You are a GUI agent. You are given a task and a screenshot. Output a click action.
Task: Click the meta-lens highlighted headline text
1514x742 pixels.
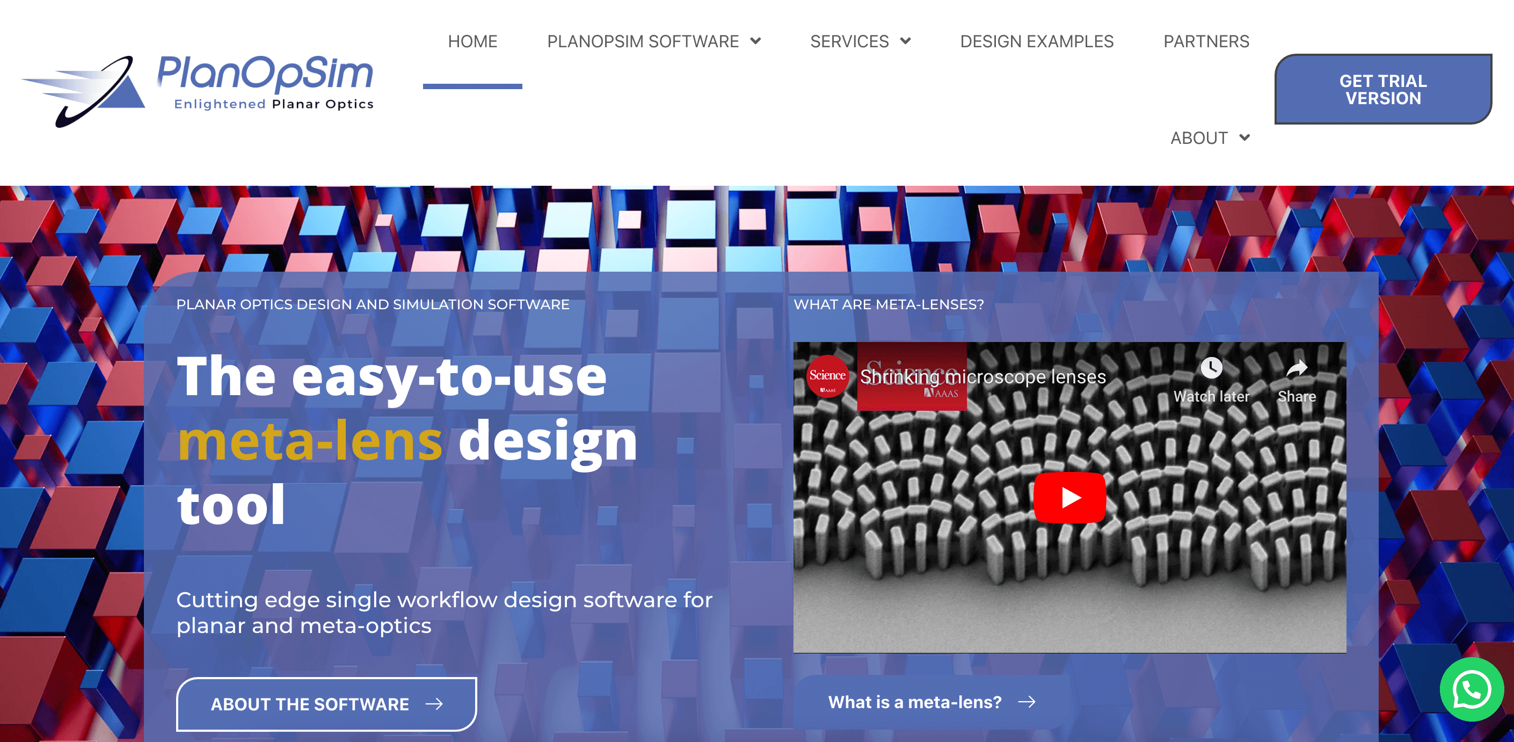310,441
